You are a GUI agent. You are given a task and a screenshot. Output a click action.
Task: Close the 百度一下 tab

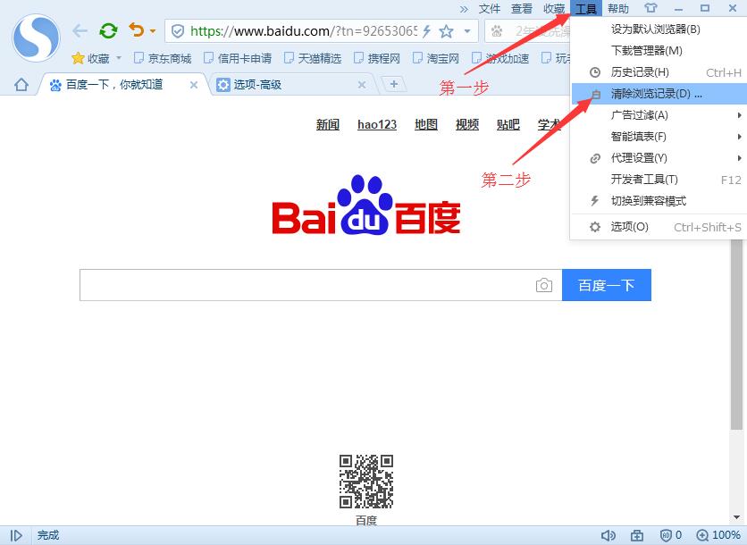pyautogui.click(x=193, y=85)
